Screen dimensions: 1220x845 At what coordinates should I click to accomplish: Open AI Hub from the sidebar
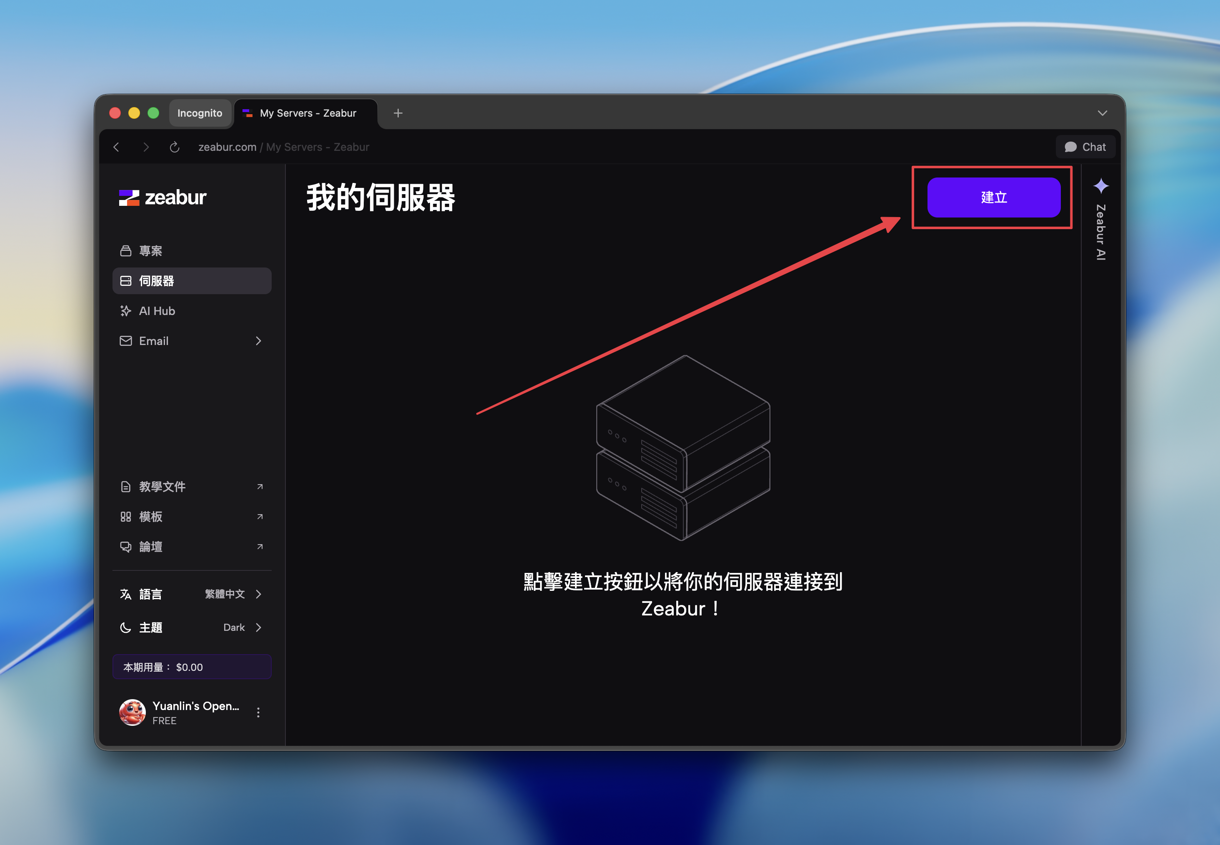[157, 311]
